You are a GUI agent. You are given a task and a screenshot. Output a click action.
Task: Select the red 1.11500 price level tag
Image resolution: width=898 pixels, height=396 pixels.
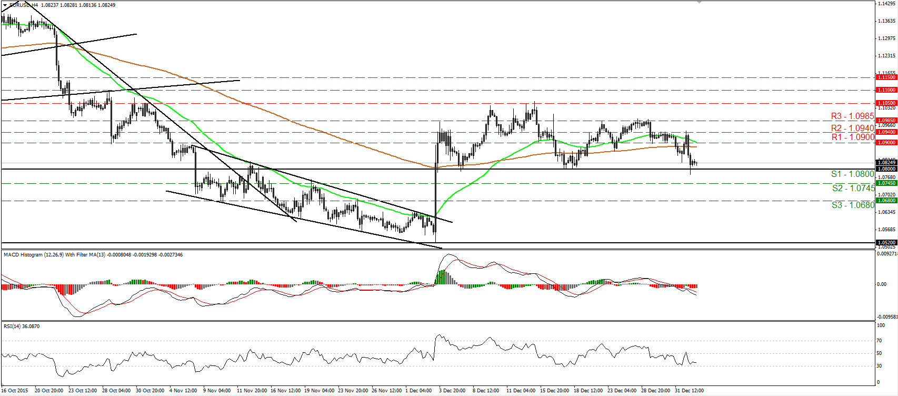click(x=886, y=77)
